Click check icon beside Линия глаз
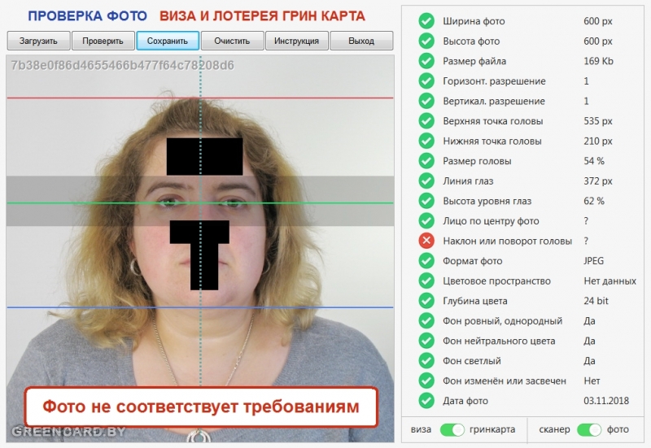 tap(426, 181)
